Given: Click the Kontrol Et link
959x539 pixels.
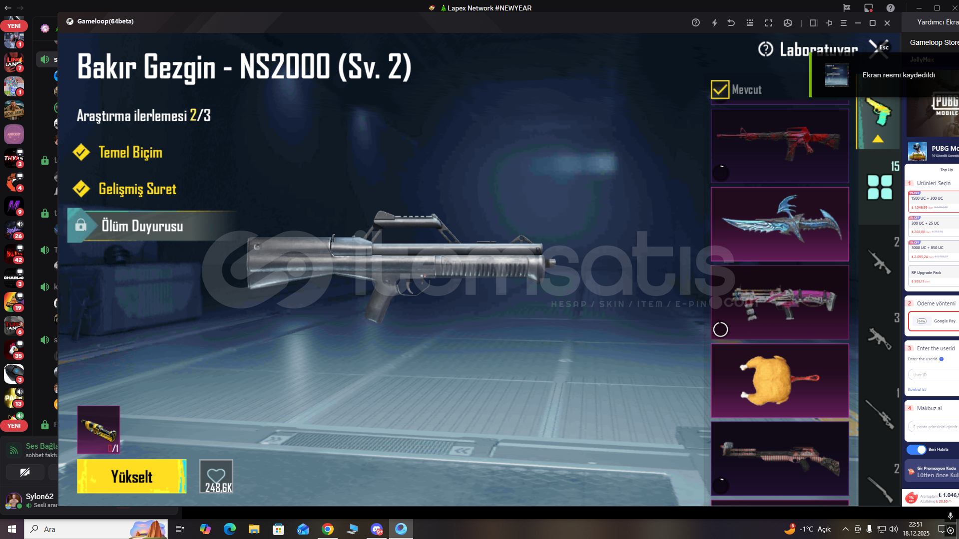Looking at the screenshot, I should pos(917,389).
